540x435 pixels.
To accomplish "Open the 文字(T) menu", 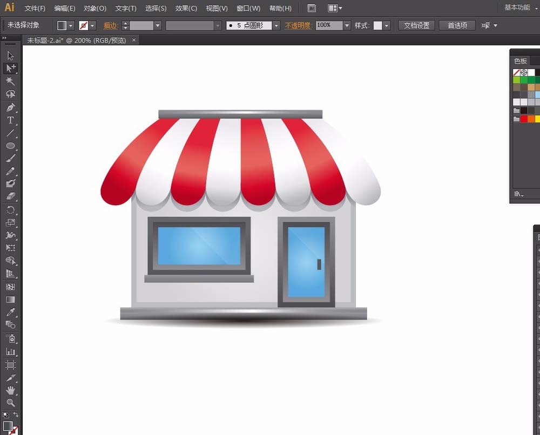I will [126, 8].
